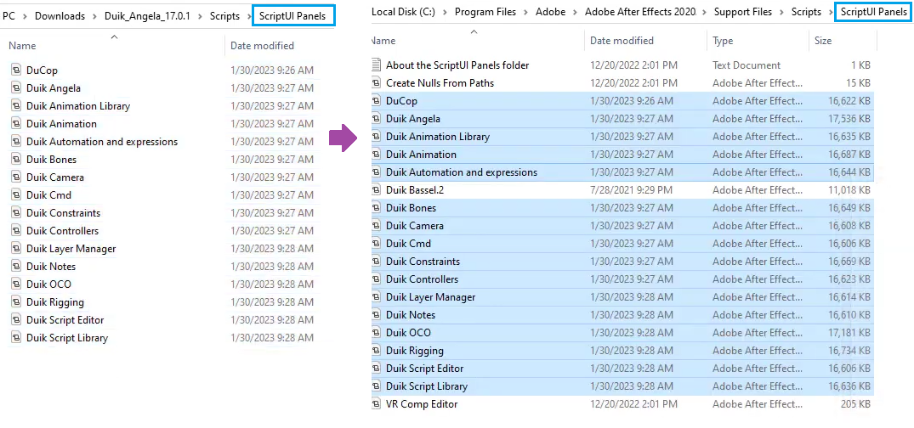The image size is (914, 428).
Task: Open Support Files breadcrumb
Action: point(742,12)
